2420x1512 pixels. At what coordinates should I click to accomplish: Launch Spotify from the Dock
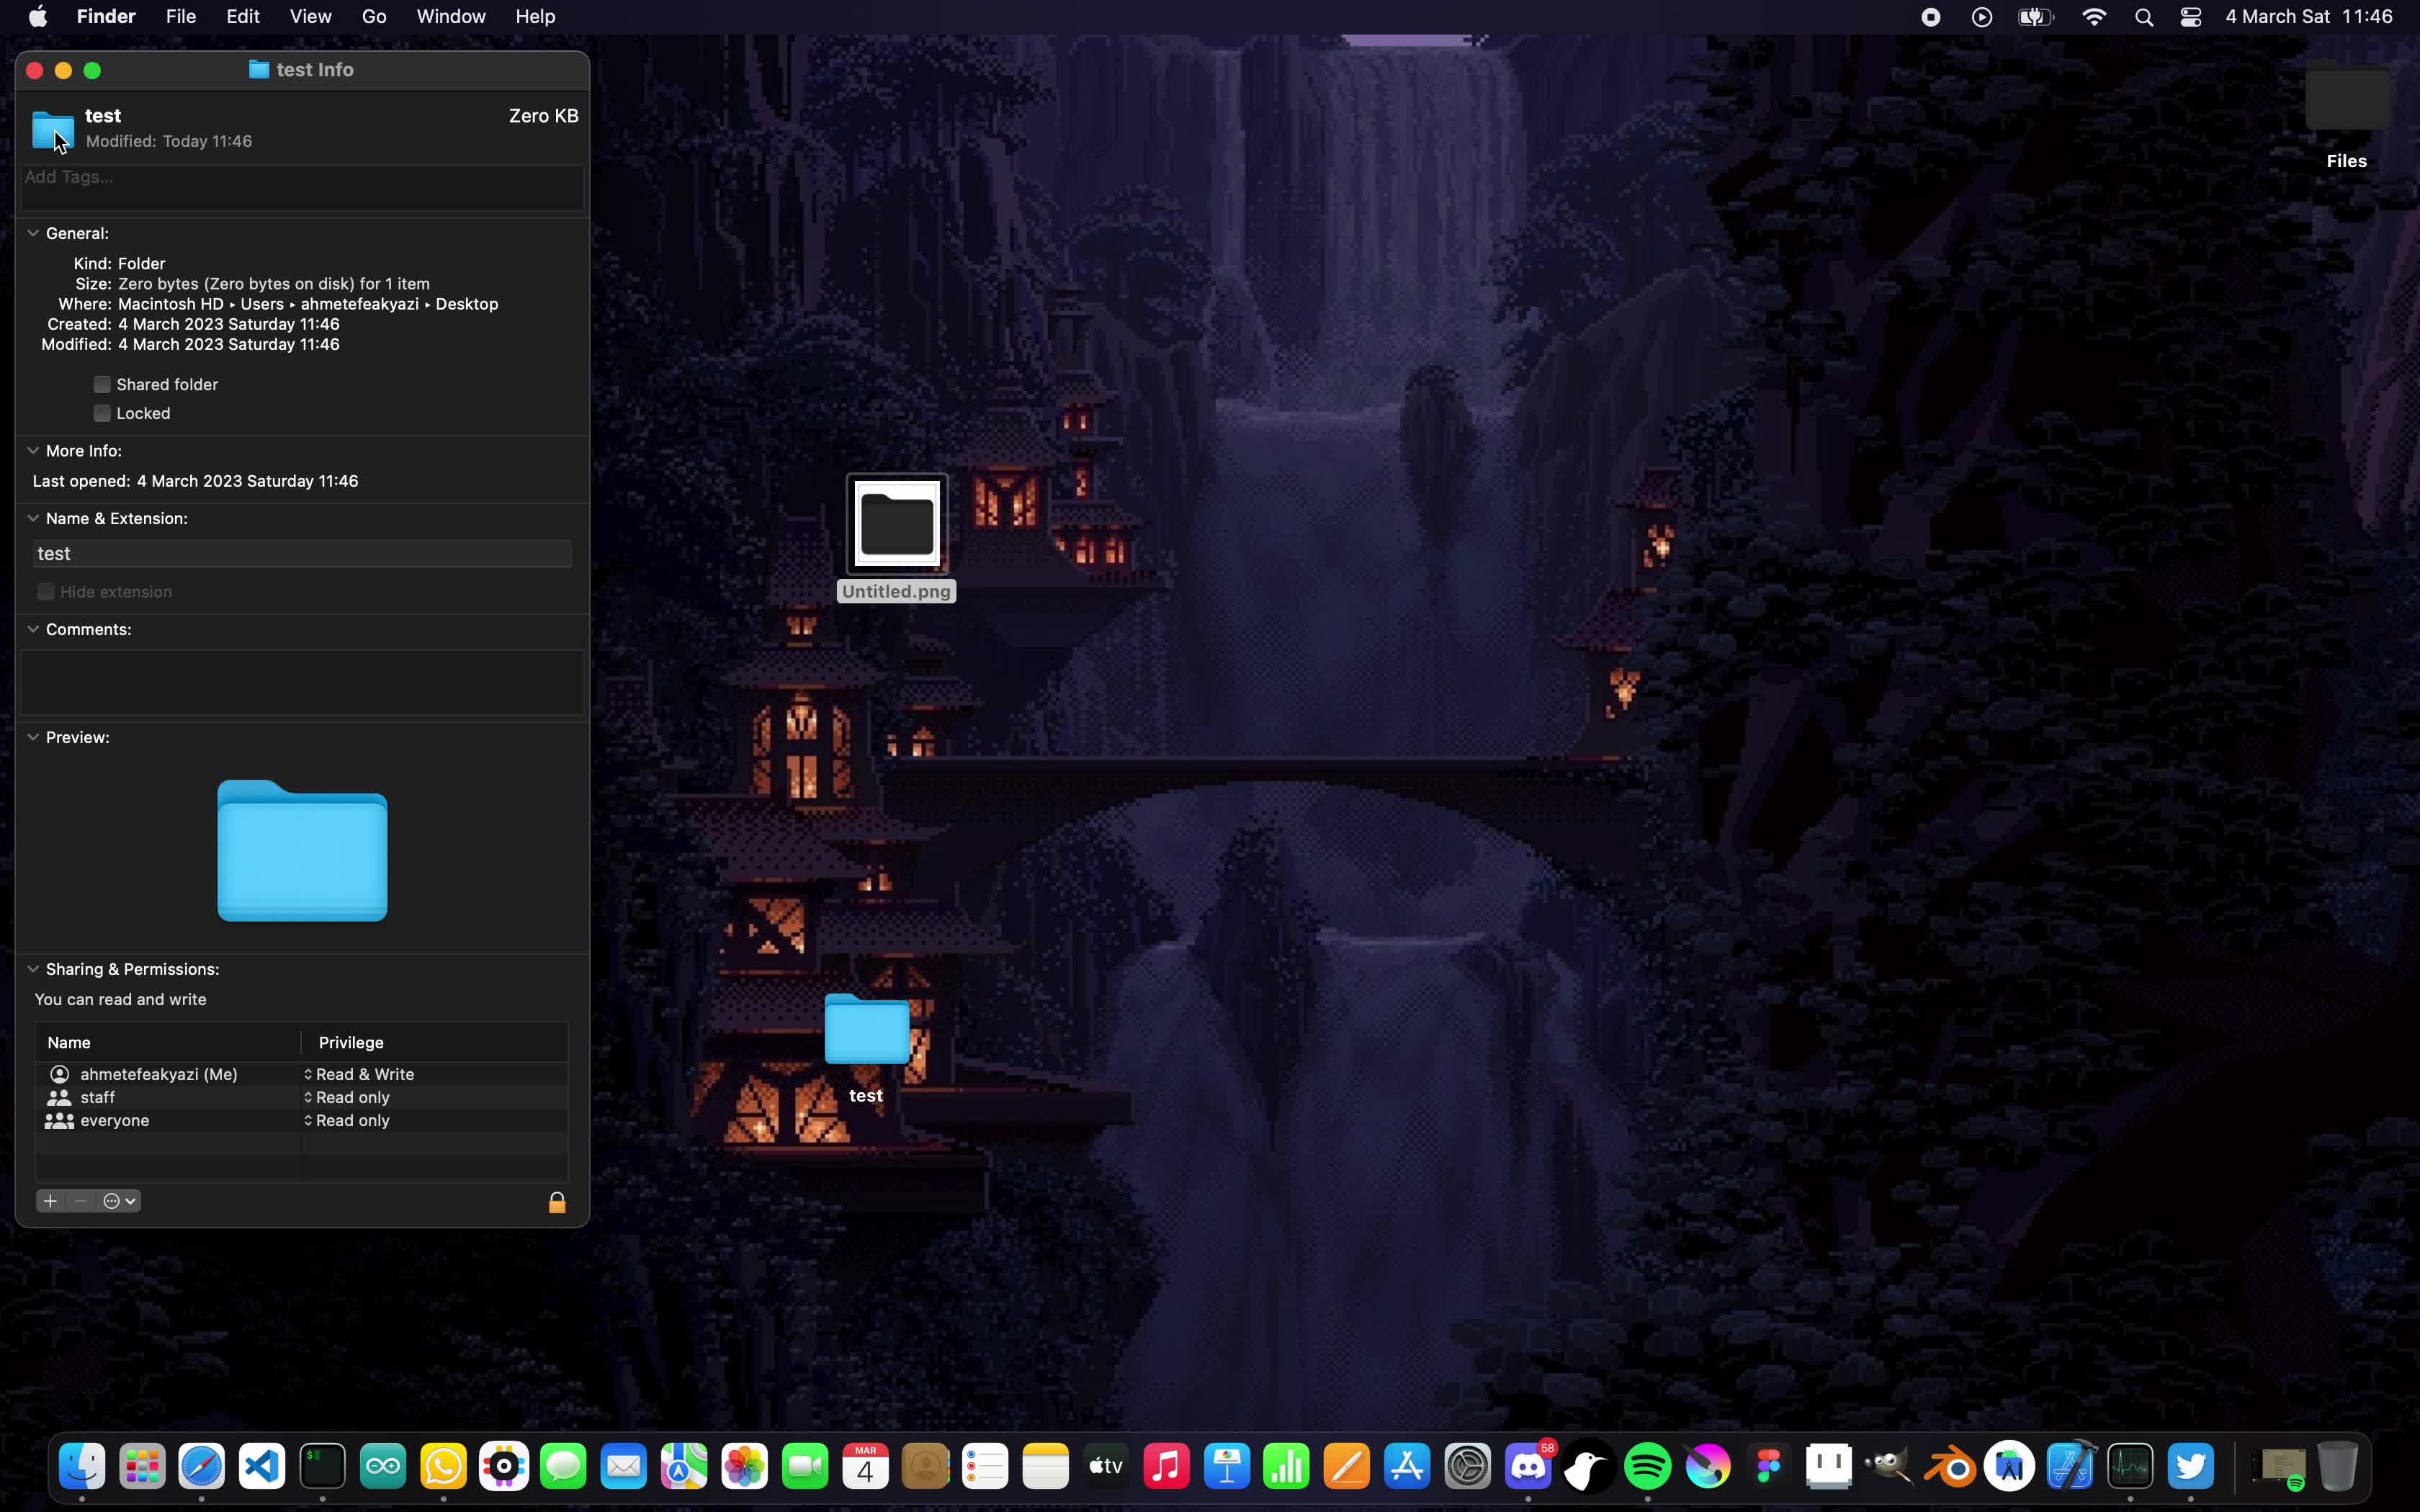(1647, 1467)
